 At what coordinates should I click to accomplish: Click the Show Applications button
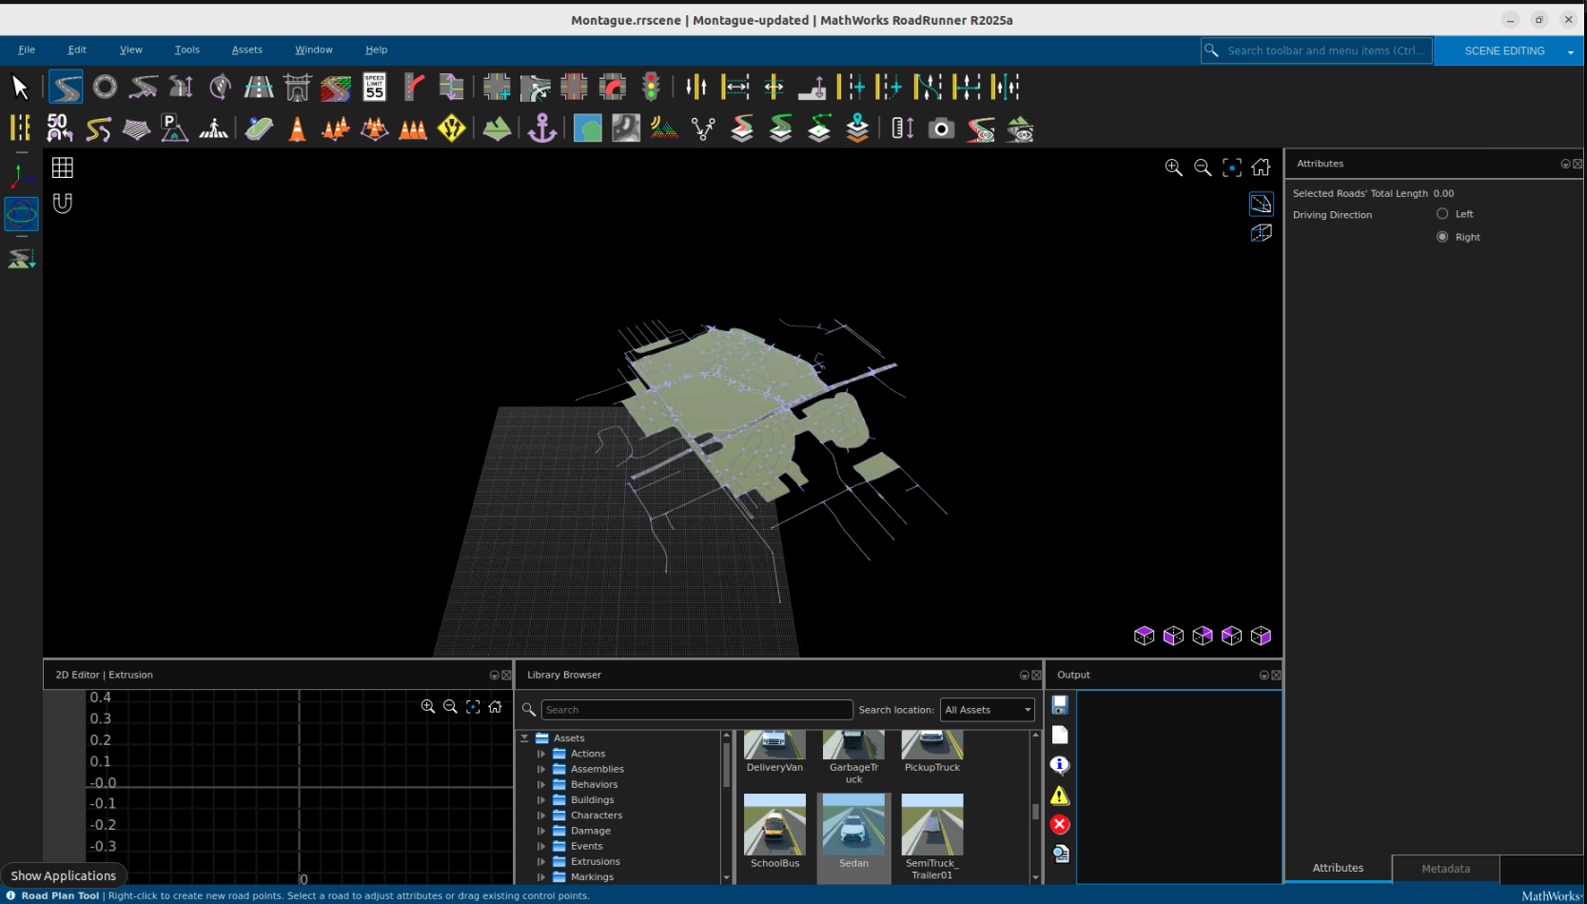pos(64,875)
